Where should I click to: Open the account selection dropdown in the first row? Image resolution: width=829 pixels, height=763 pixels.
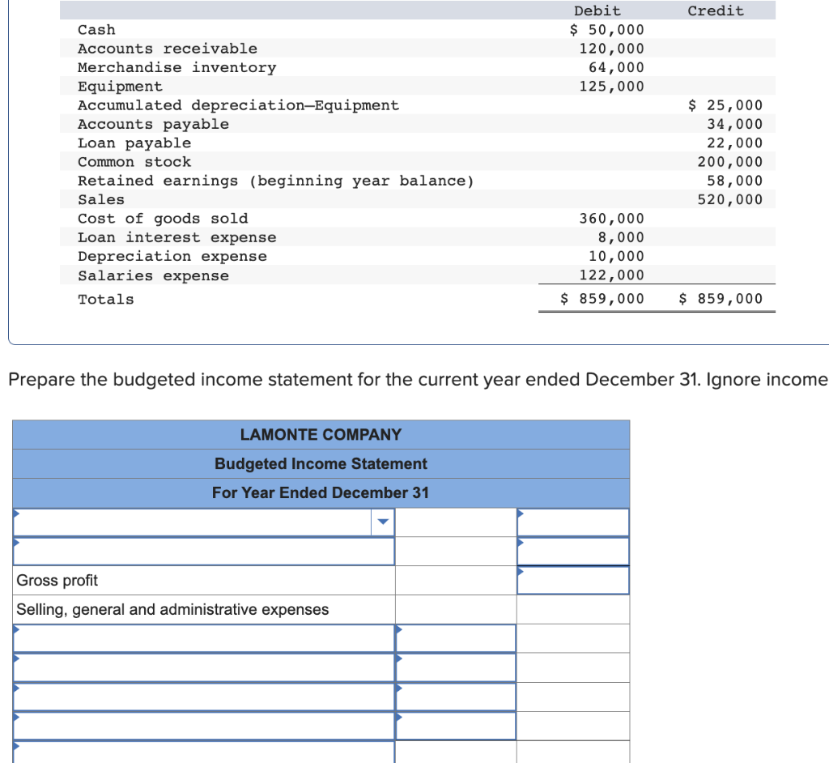382,522
